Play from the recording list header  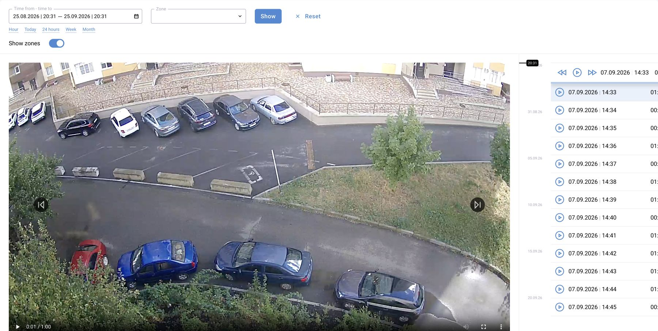[577, 73]
